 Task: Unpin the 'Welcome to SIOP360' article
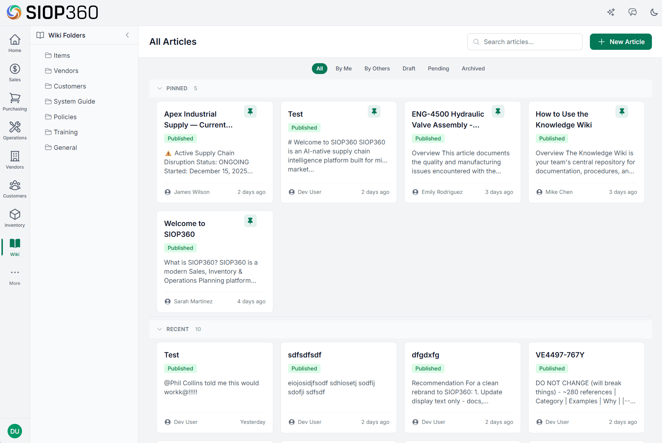pyautogui.click(x=250, y=221)
